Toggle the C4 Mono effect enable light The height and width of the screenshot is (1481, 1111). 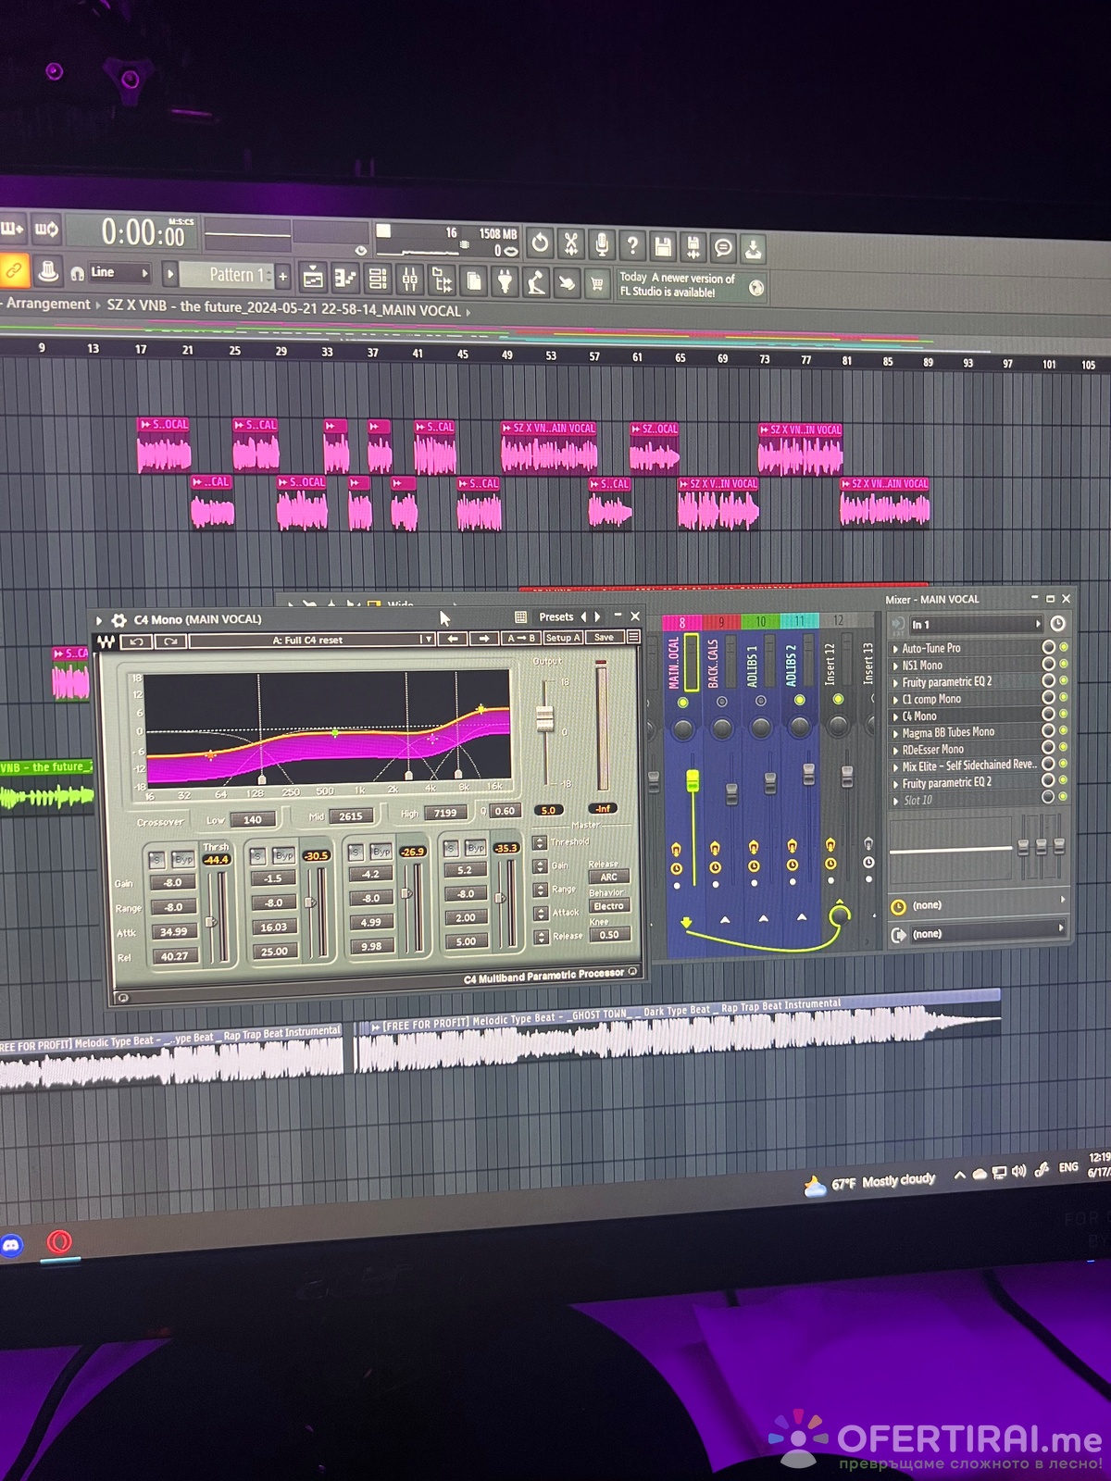1063,714
